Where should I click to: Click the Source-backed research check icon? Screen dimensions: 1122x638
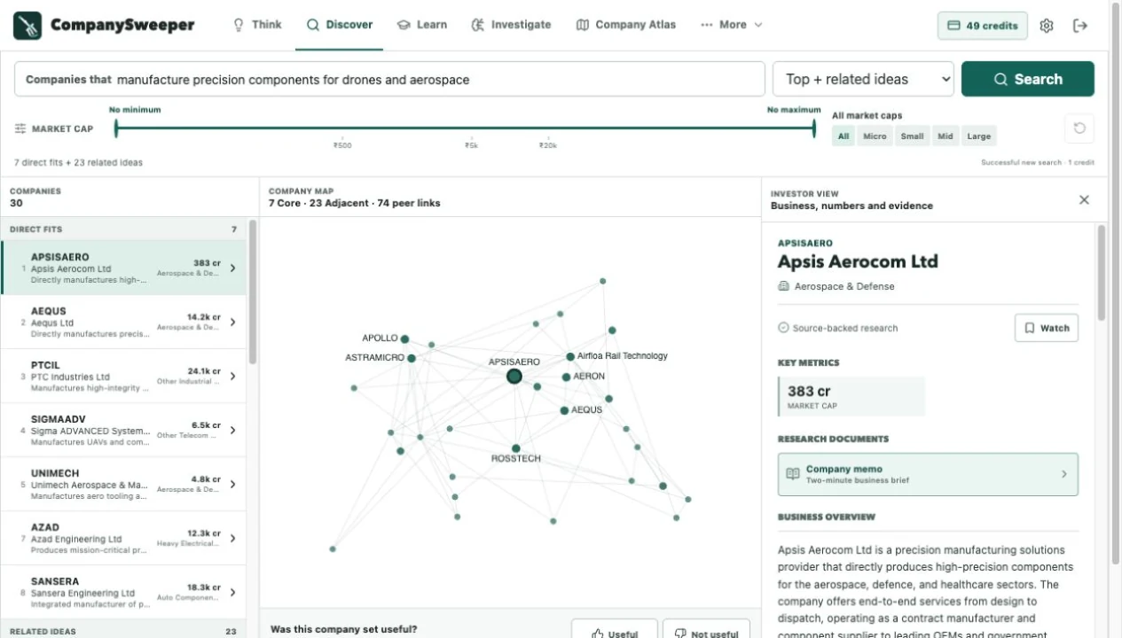[x=783, y=328]
